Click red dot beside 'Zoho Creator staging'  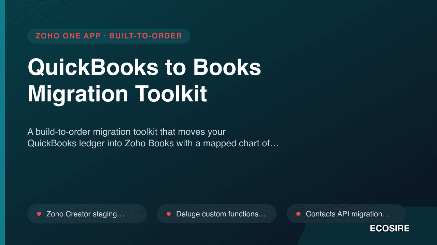coord(39,214)
